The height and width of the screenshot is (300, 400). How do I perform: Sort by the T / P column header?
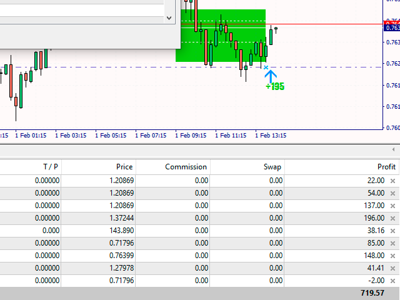(31, 167)
